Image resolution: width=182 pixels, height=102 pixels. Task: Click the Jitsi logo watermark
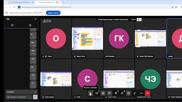(x=47, y=21)
